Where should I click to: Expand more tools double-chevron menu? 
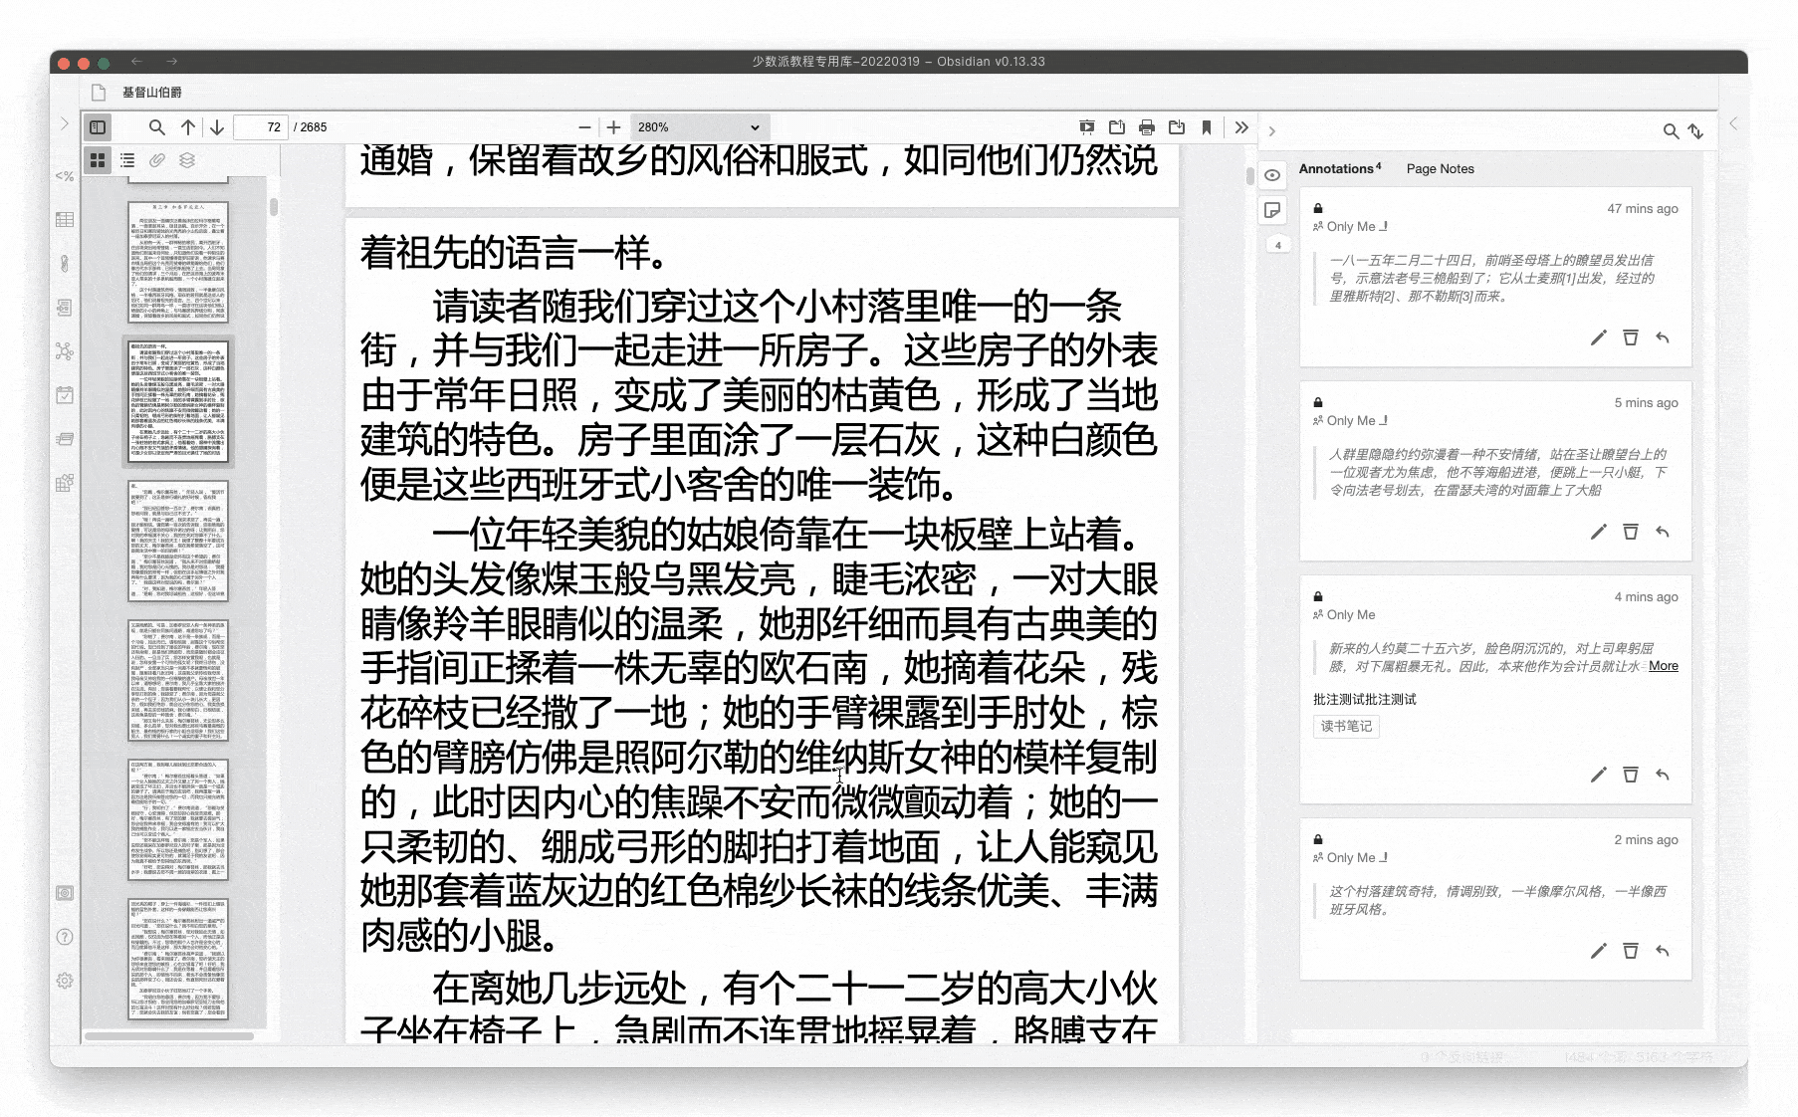click(1241, 127)
